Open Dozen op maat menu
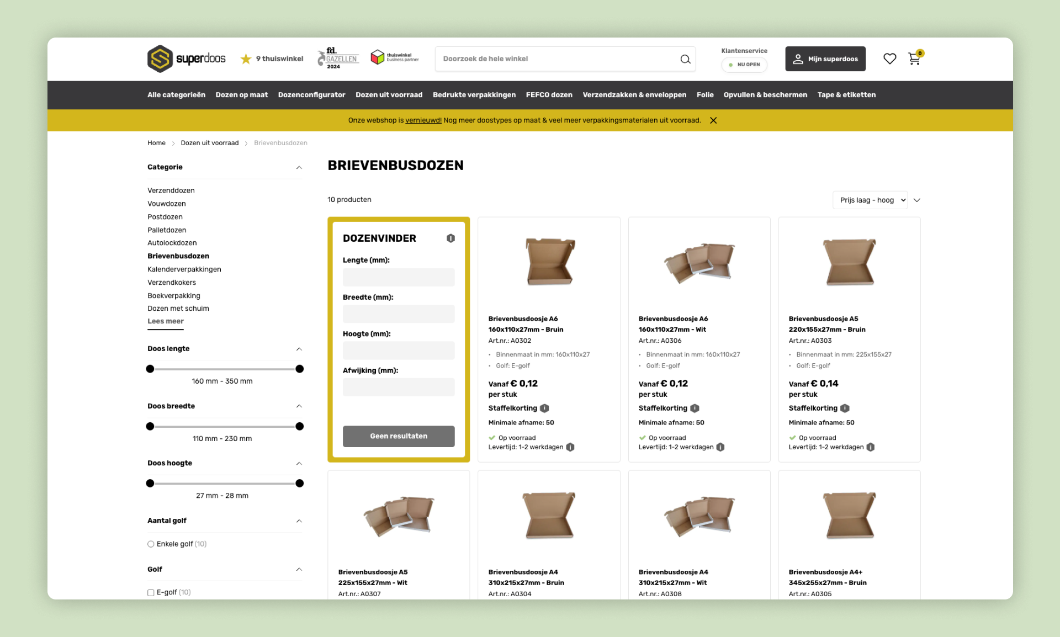The height and width of the screenshot is (637, 1060). [x=242, y=95]
